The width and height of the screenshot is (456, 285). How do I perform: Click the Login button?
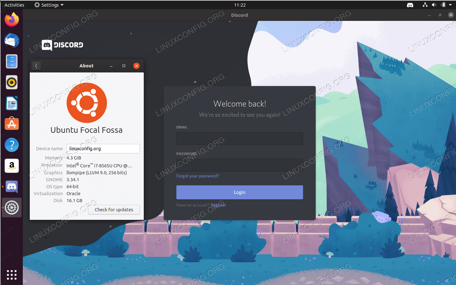240,192
